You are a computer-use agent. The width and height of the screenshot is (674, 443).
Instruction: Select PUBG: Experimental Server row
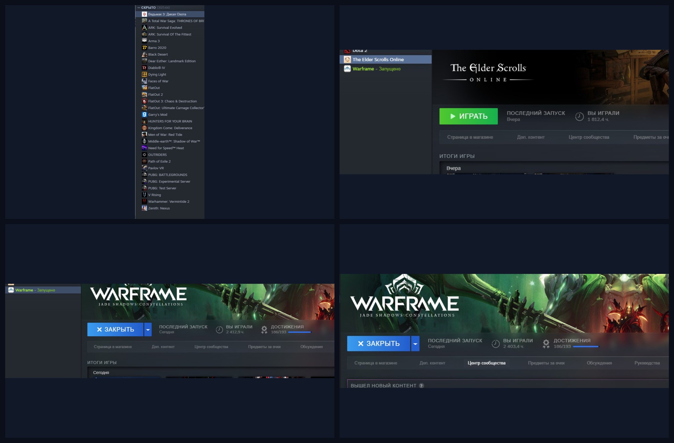click(x=170, y=182)
